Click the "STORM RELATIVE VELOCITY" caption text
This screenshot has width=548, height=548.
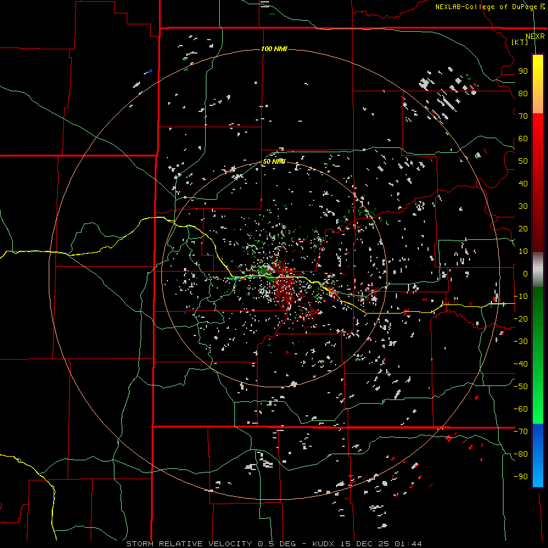[189, 544]
